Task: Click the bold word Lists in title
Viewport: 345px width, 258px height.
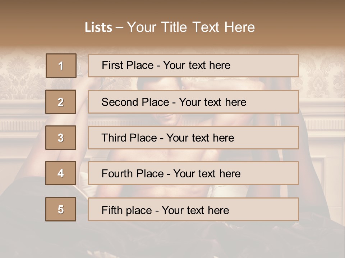Action: click(x=98, y=28)
